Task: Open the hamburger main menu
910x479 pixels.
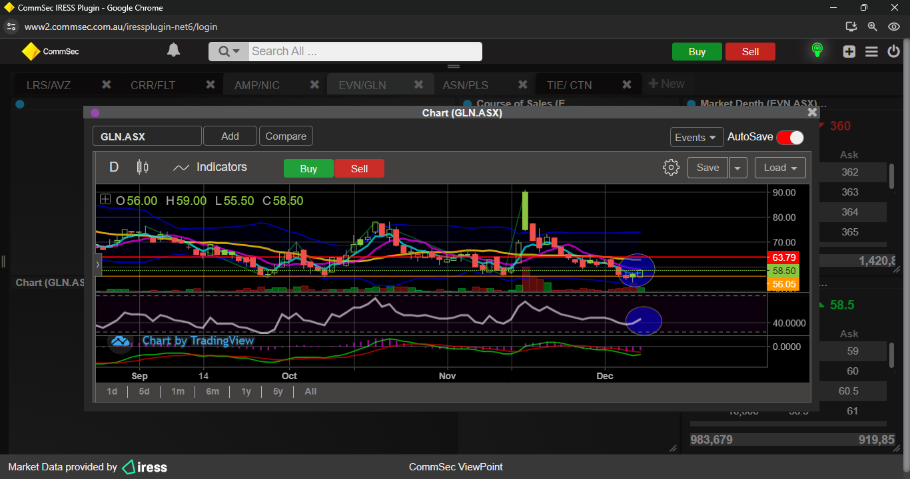Action: point(871,51)
